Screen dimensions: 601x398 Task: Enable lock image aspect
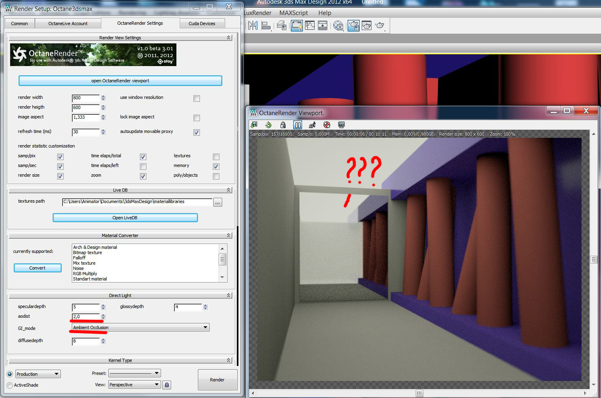(197, 118)
